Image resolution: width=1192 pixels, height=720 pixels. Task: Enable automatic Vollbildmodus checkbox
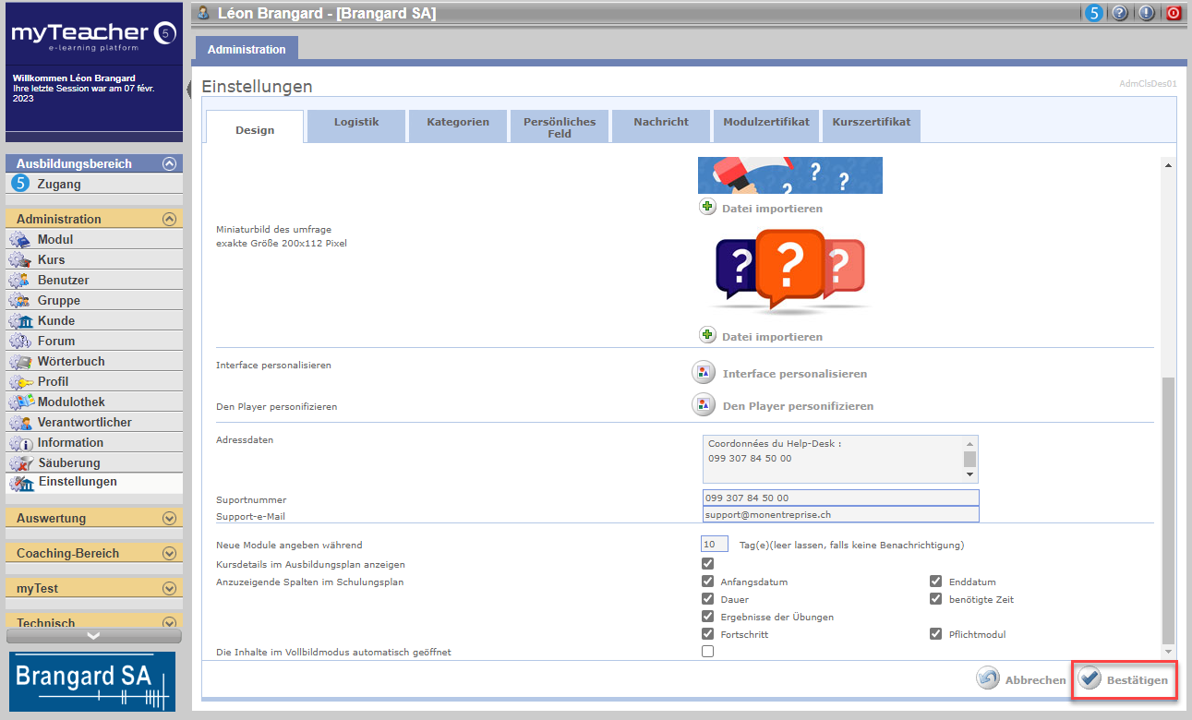click(x=707, y=652)
